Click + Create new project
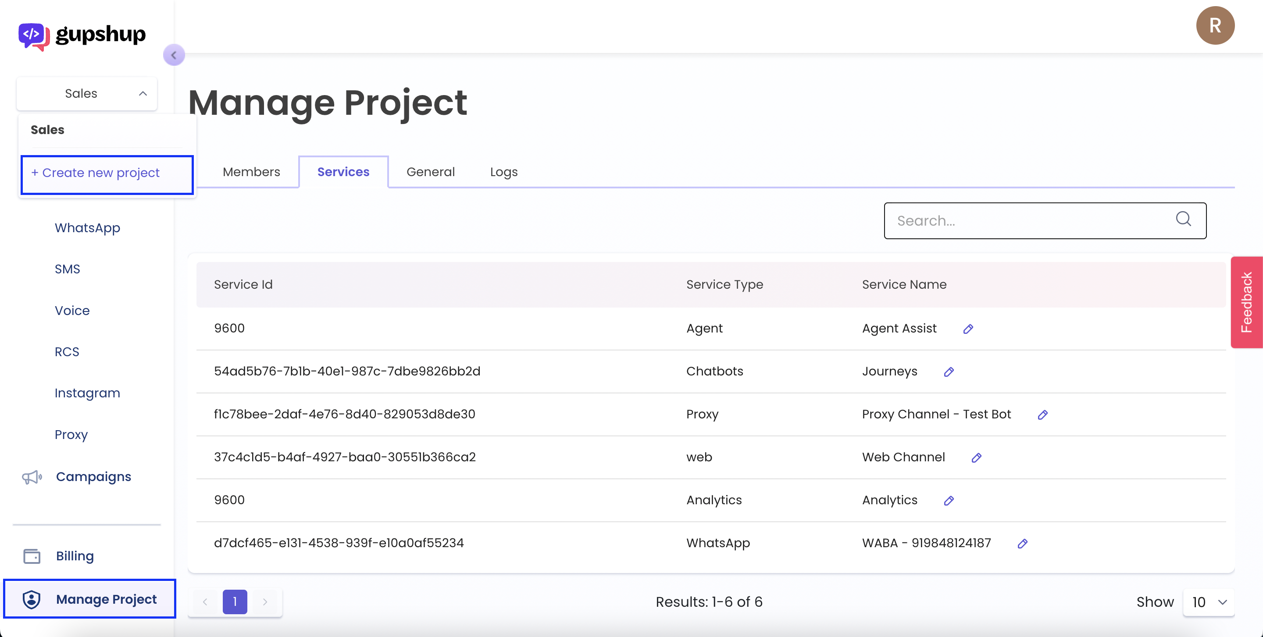 coord(95,173)
